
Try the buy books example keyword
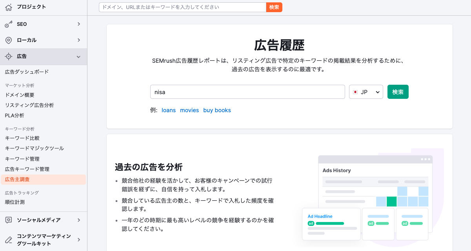point(217,110)
